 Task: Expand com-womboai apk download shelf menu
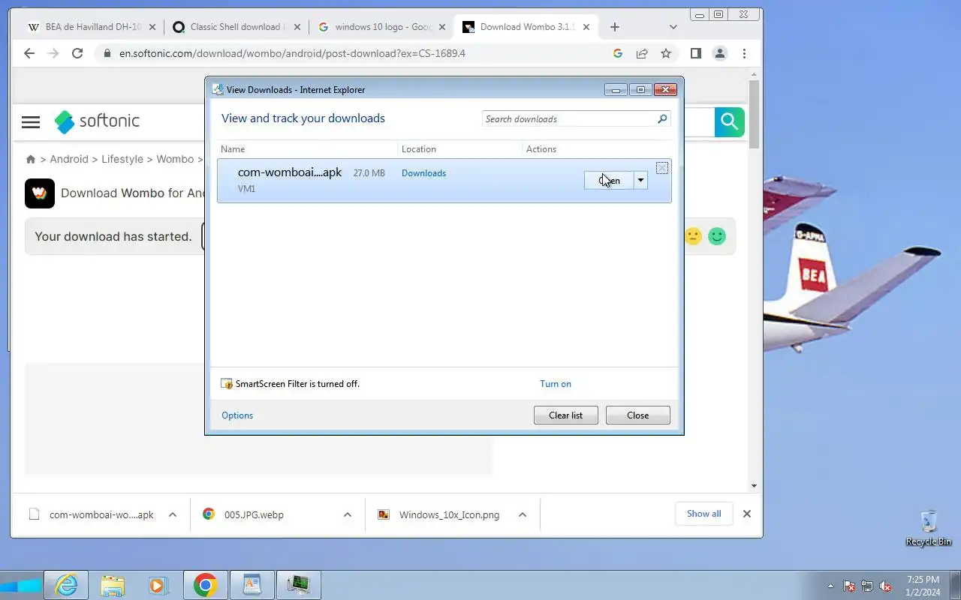[x=173, y=514]
